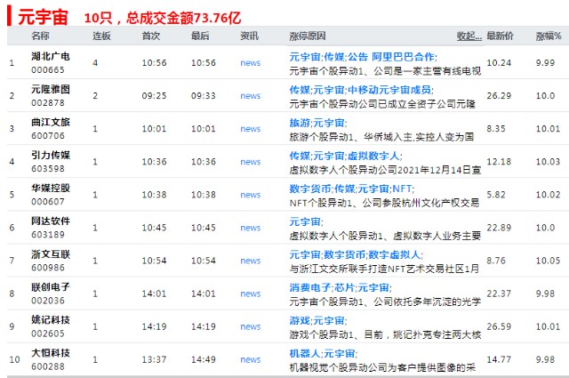Image resolution: width=569 pixels, height=378 pixels.
Task: Click the 数字货币 tag for 华媒控股
Action: tap(310, 189)
